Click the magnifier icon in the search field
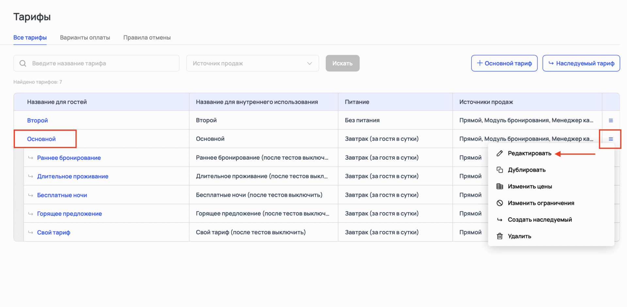Screen dimensions: 627x307 [x=23, y=63]
